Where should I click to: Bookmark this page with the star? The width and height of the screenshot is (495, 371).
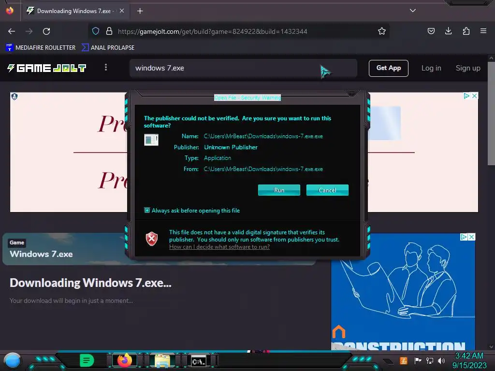[x=382, y=31]
